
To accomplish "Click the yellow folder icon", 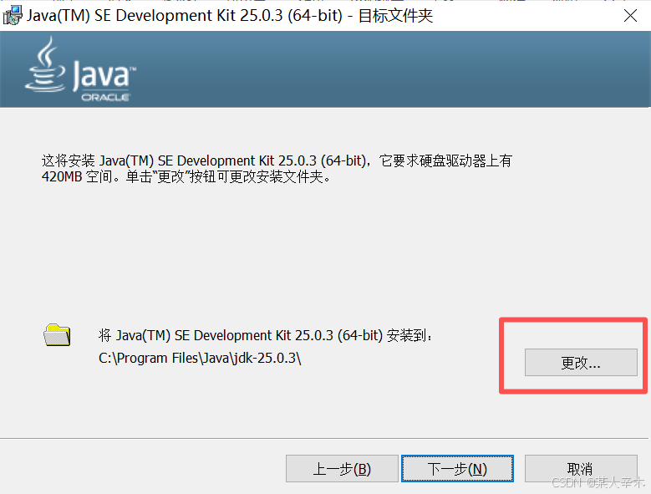I will click(57, 335).
